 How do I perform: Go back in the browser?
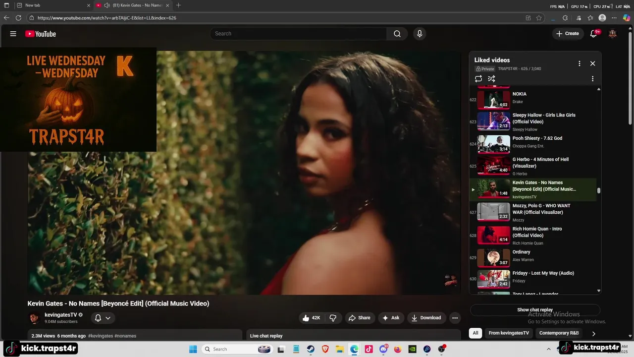pos(6,18)
